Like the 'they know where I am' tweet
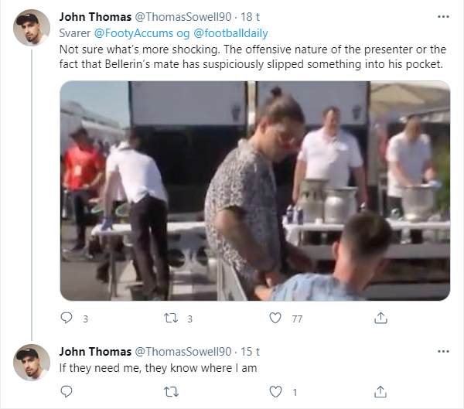 [x=275, y=392]
